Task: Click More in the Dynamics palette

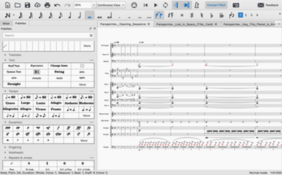Action: 84,140
